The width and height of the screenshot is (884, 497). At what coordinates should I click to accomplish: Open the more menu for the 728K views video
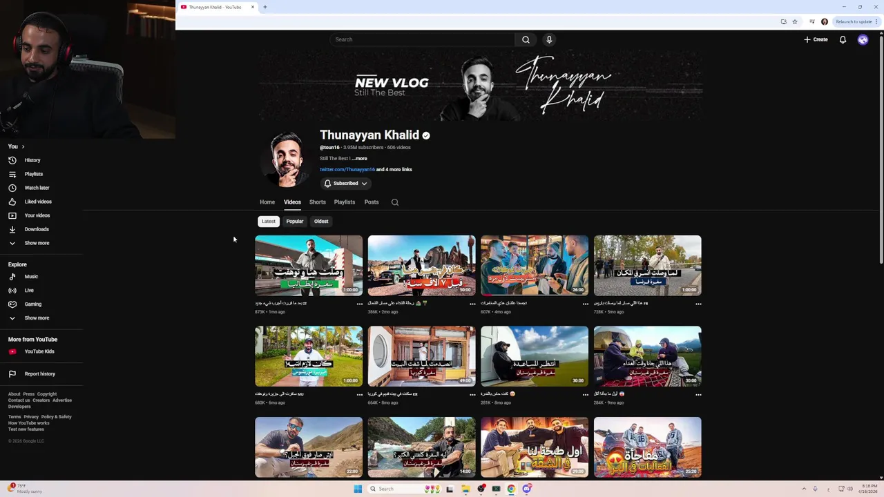click(x=698, y=304)
